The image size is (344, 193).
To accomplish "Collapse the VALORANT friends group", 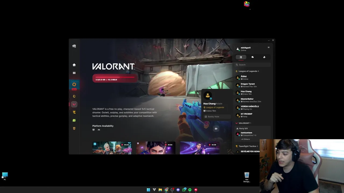I will [243, 123].
